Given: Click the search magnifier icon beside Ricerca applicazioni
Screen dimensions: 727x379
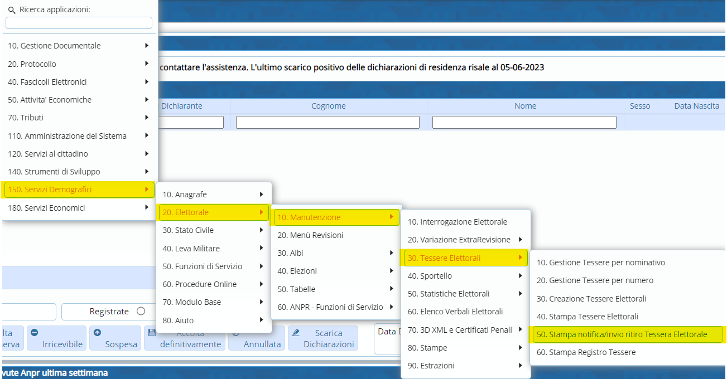Looking at the screenshot, I should coord(12,10).
